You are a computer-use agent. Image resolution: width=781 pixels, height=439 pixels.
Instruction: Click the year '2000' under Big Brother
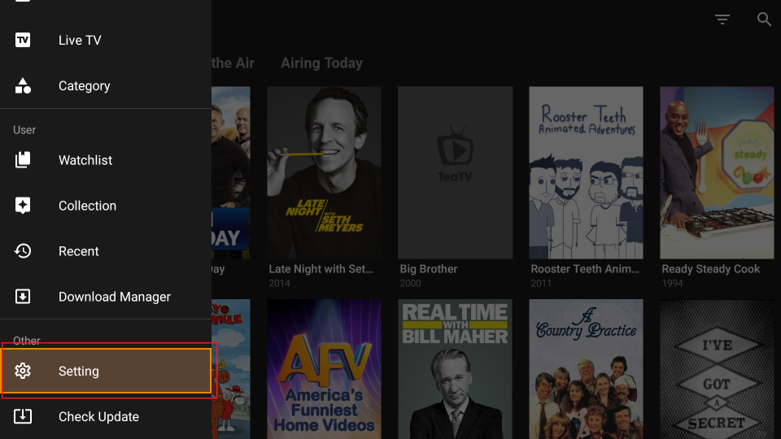(x=410, y=283)
